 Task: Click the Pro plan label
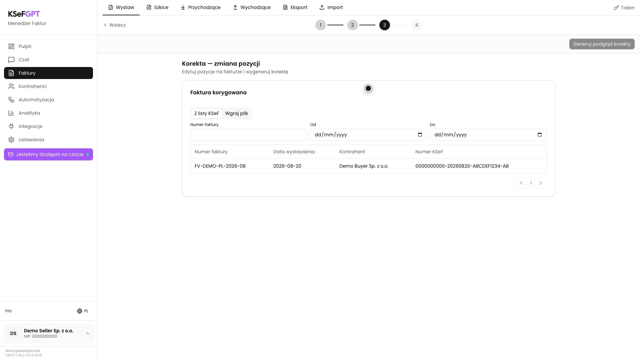(9, 311)
